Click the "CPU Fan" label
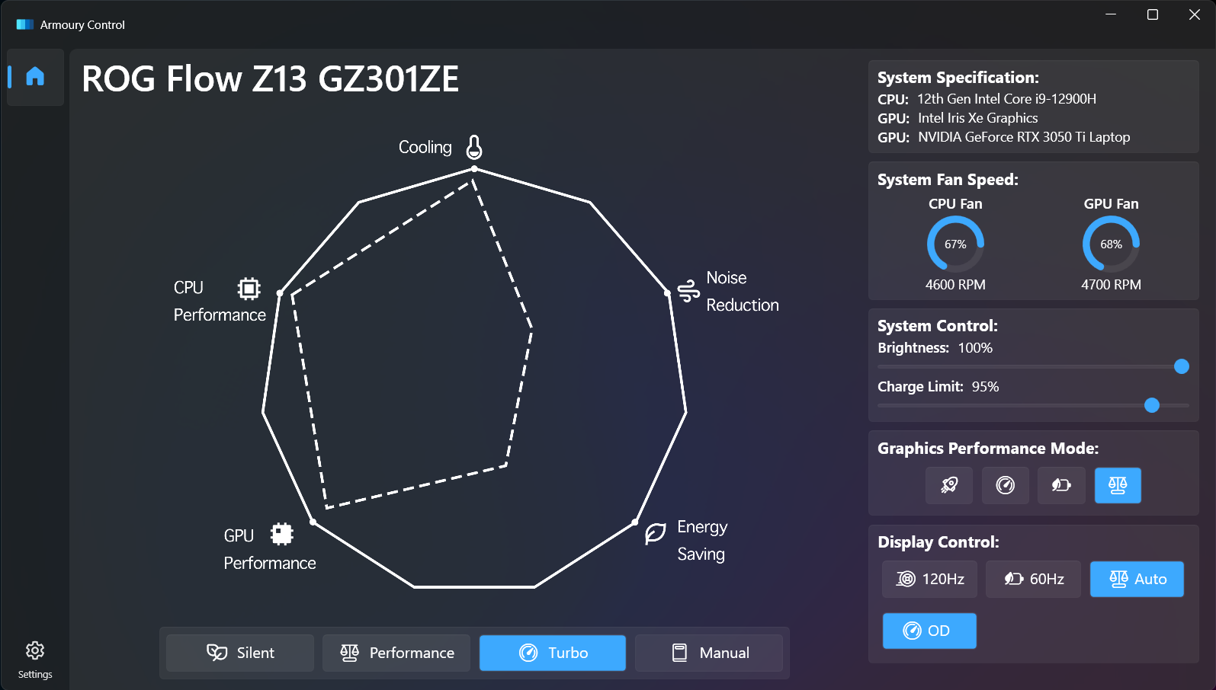The width and height of the screenshot is (1216, 690). [x=955, y=204]
